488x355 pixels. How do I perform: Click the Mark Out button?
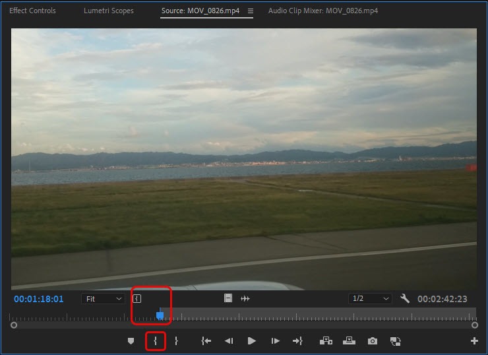(176, 341)
